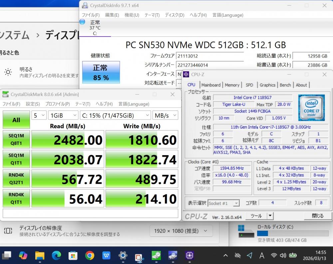333x264 pixels.
Task: Run the RND4K Q1T1 test
Action: click(16, 198)
